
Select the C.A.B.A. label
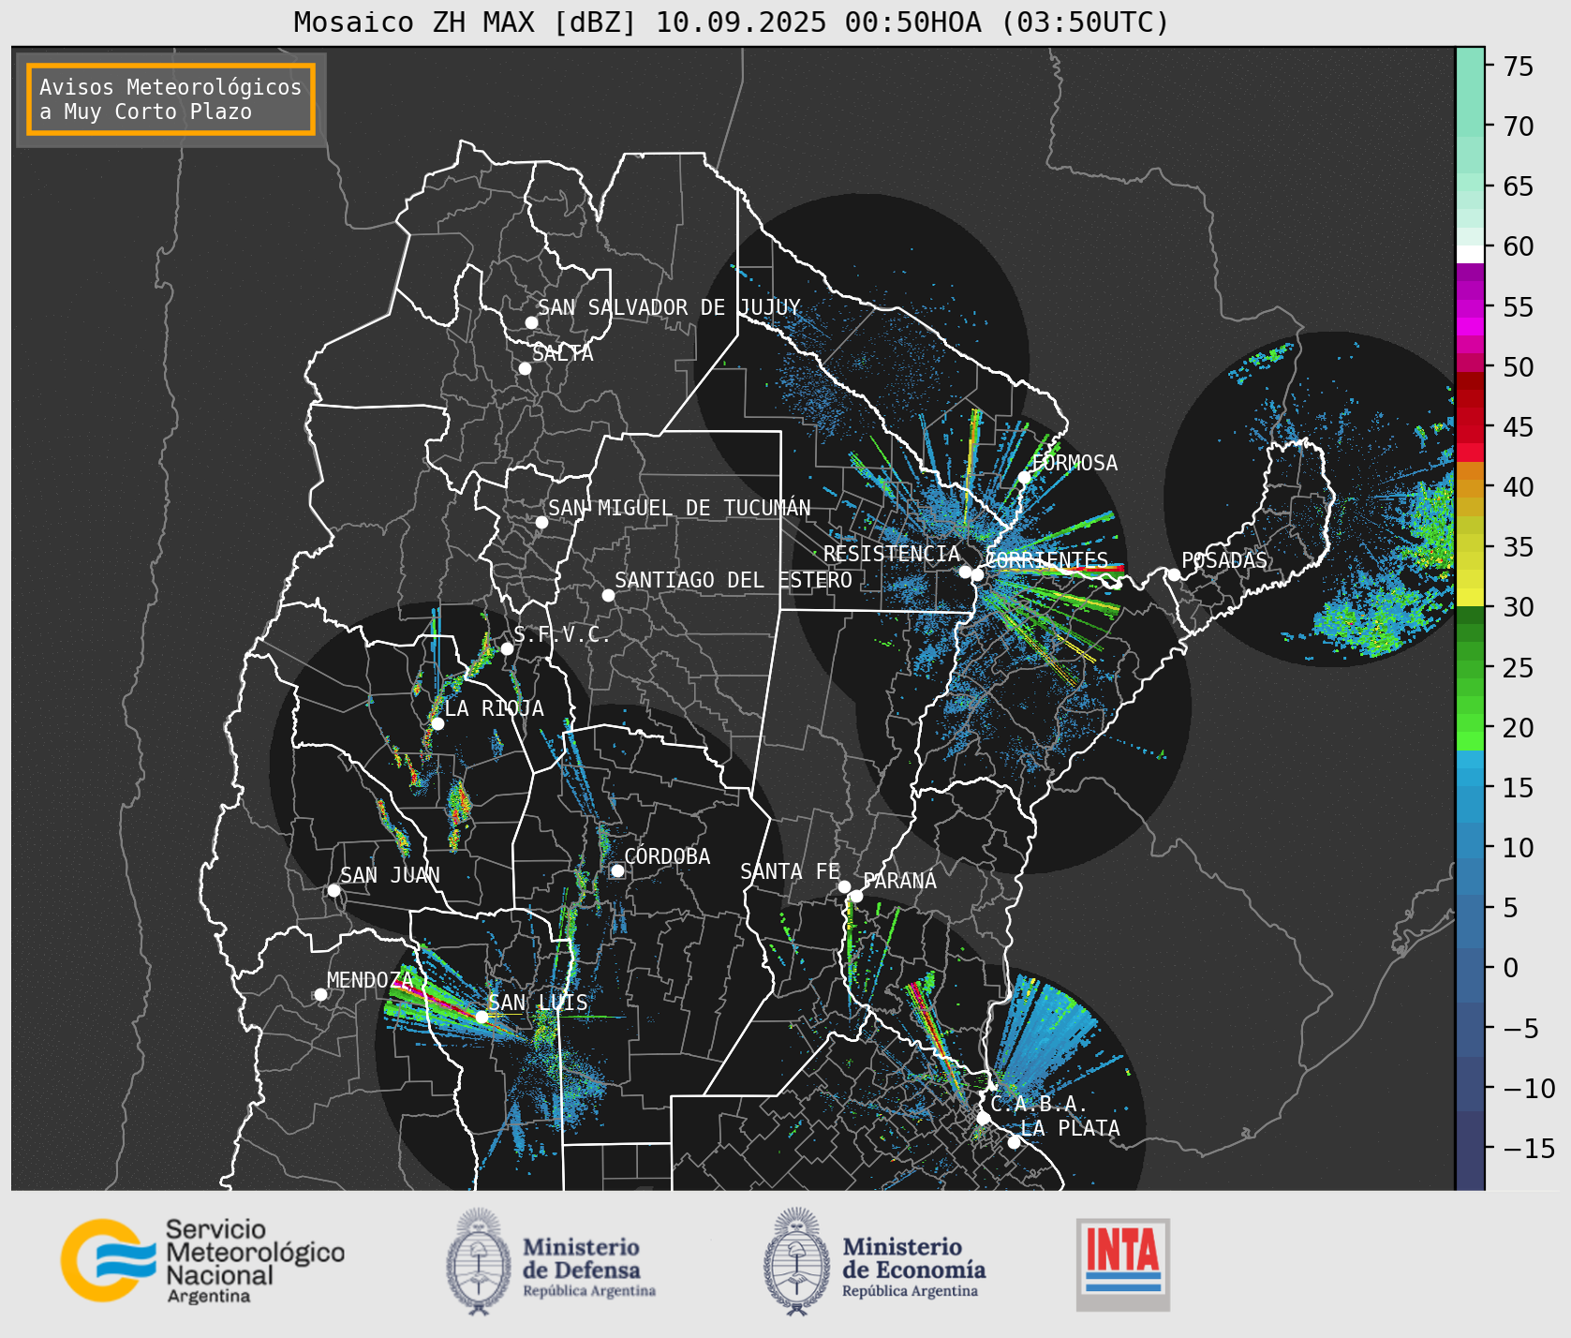1039,1104
